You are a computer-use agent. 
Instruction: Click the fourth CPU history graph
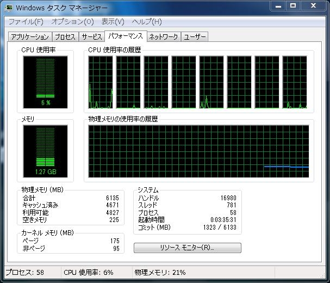coord(184,82)
